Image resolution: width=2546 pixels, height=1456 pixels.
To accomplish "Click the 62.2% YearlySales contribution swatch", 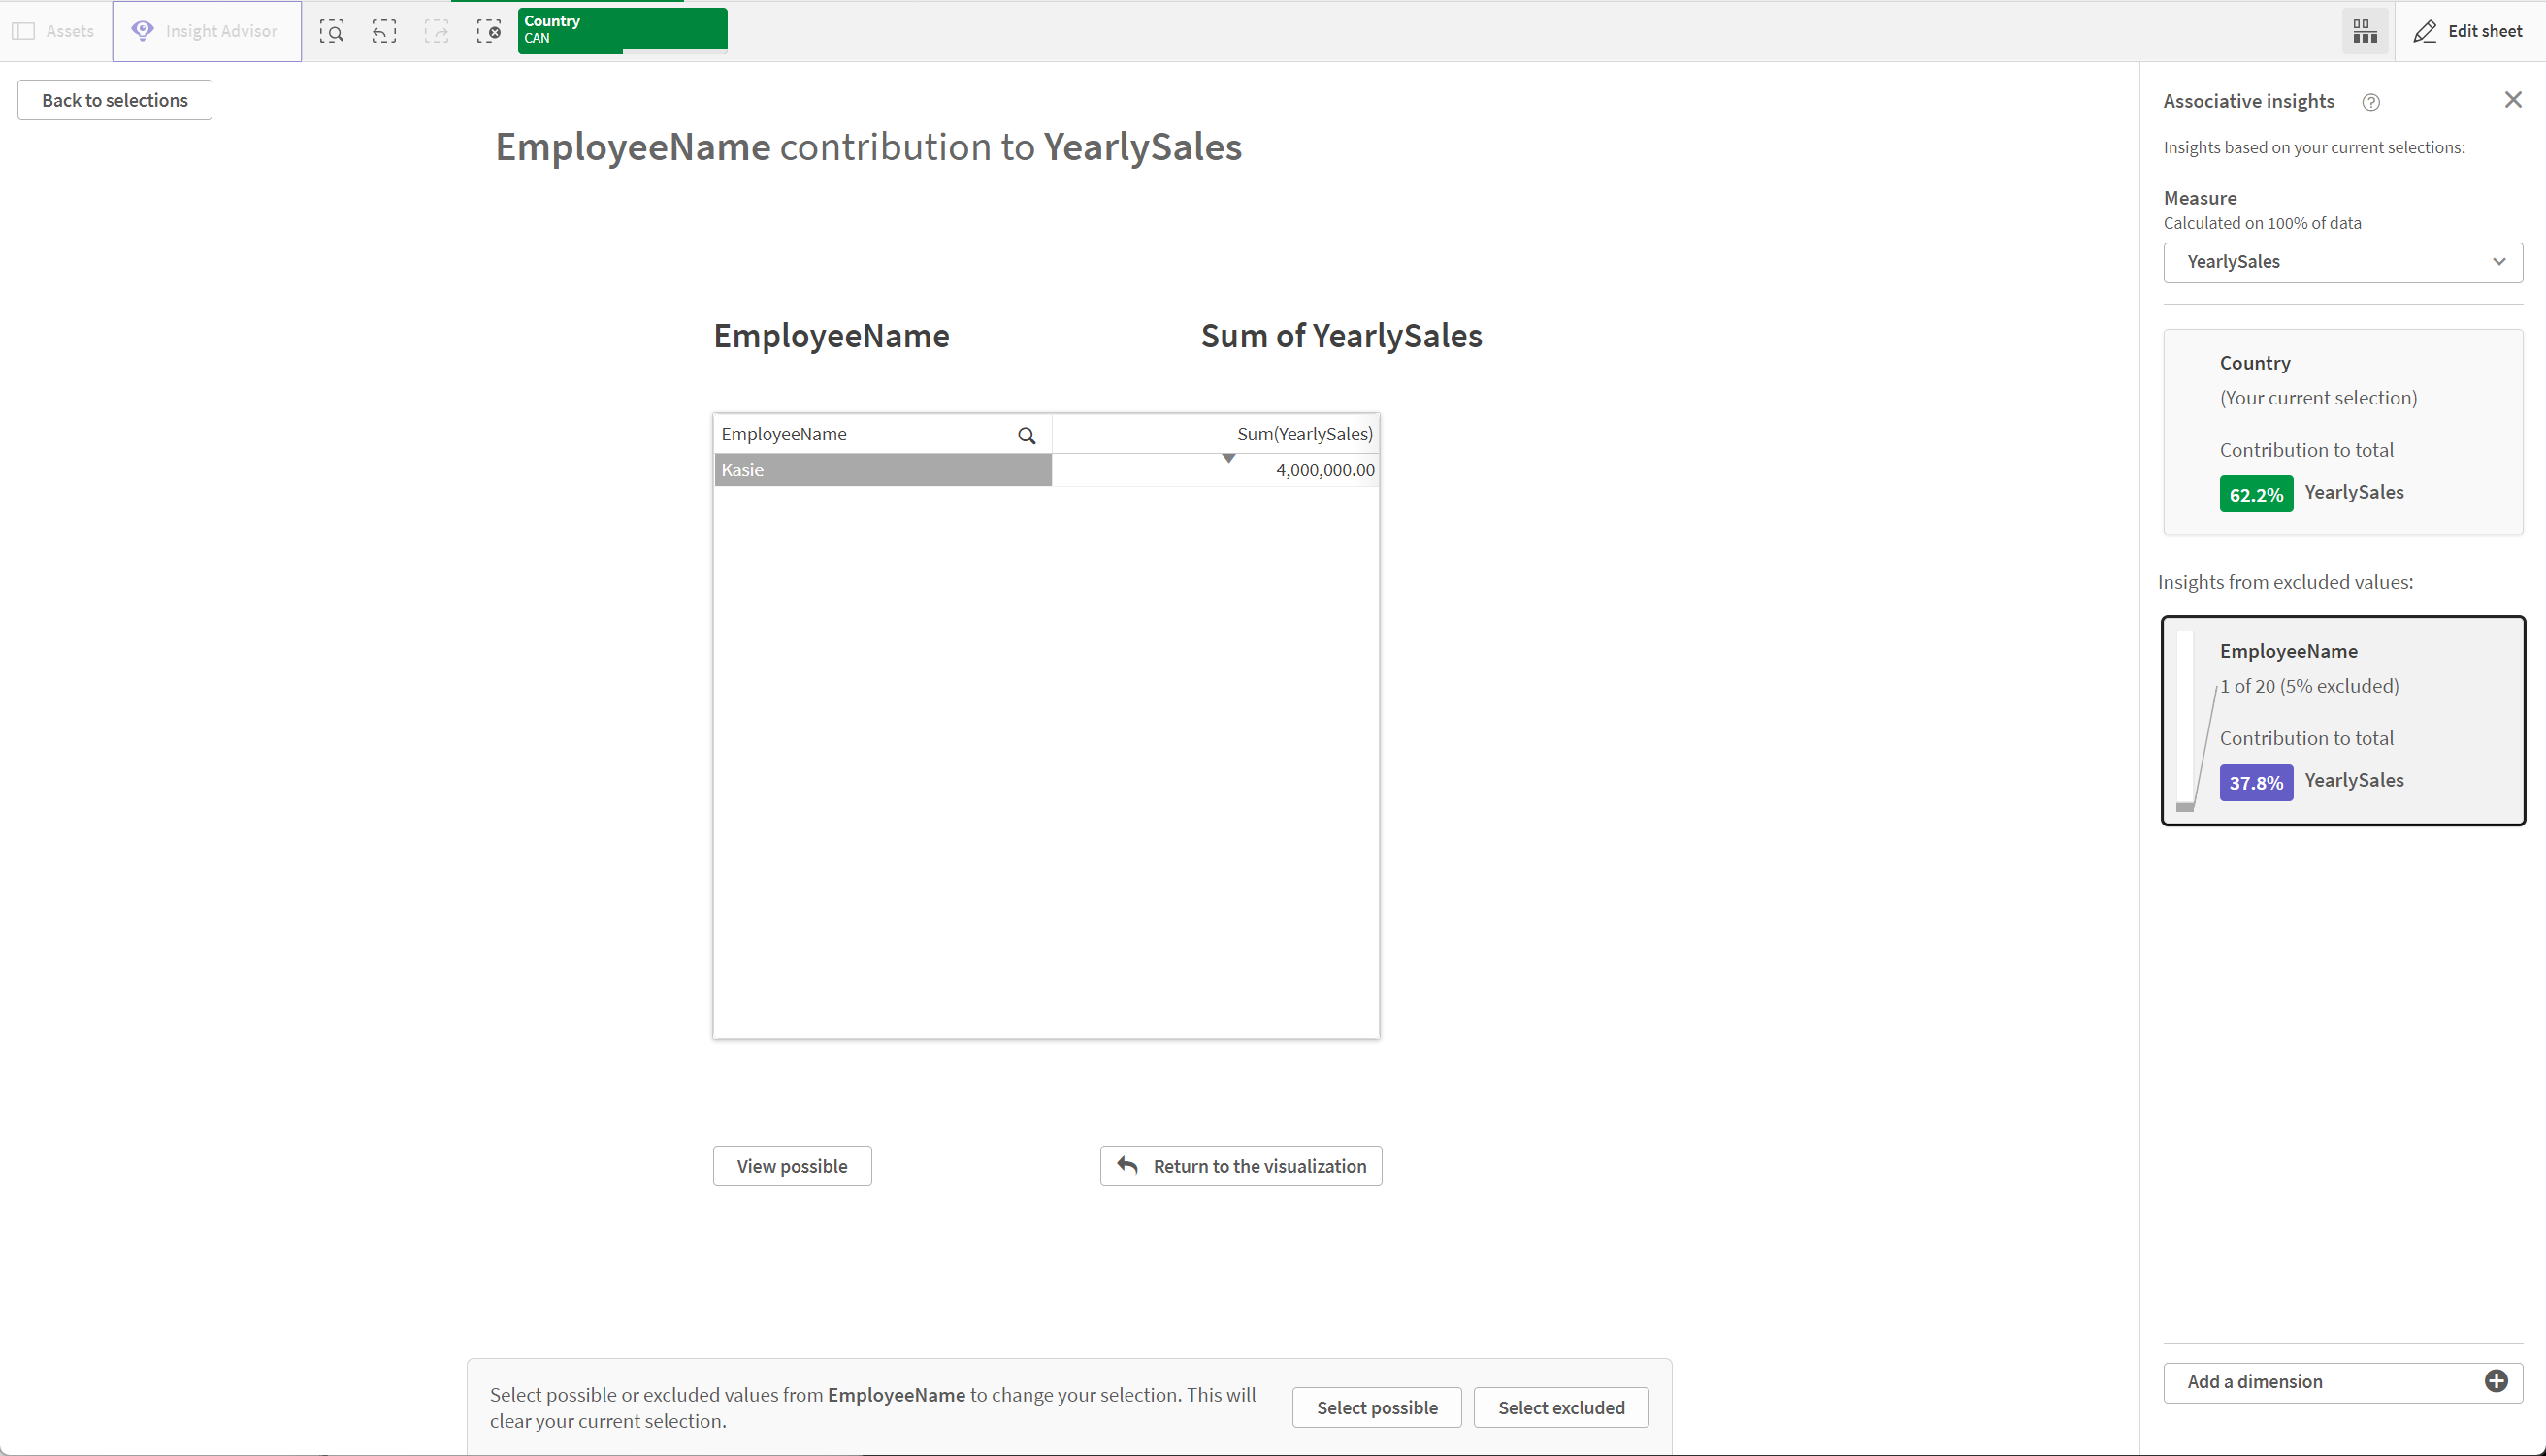I will coord(2256,491).
